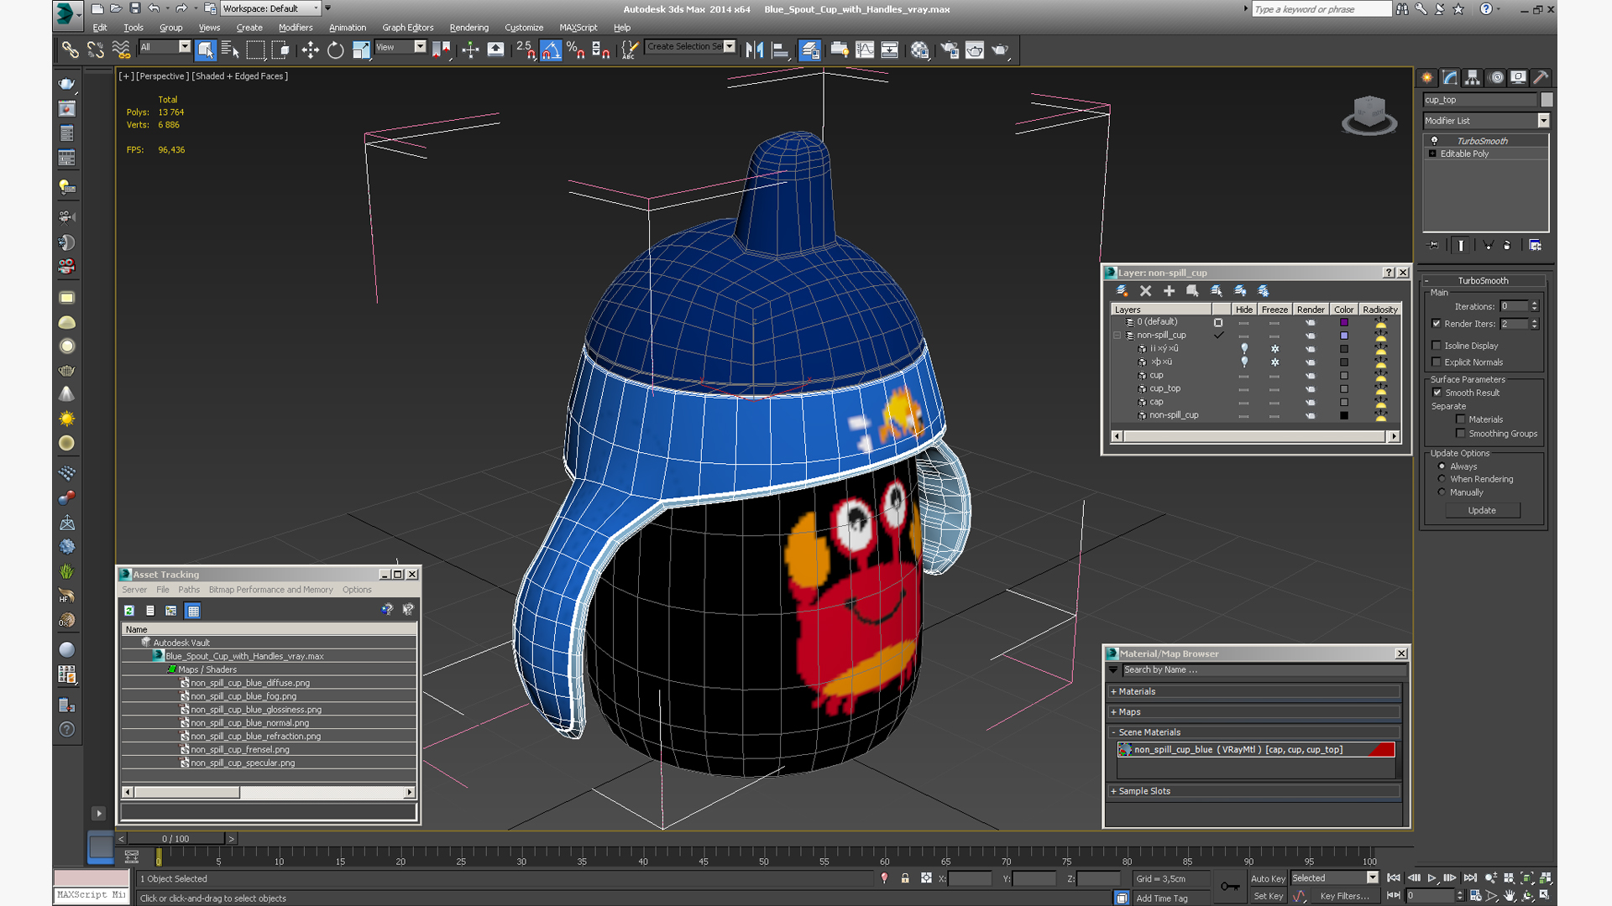Open Paths menu in Asset Tracking
1612x906 pixels.
[x=189, y=590]
